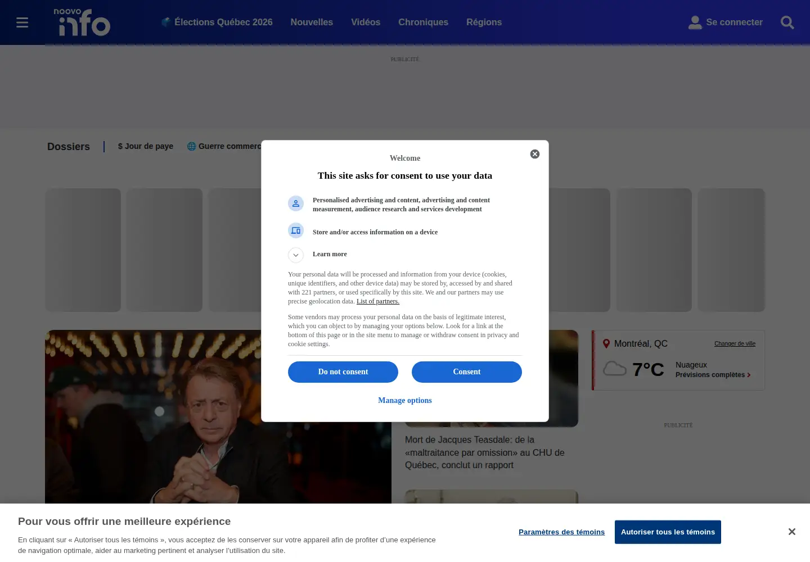Screen dimensions: 810x562
Task: Click the Noovo Info logo
Action: pos(82,22)
